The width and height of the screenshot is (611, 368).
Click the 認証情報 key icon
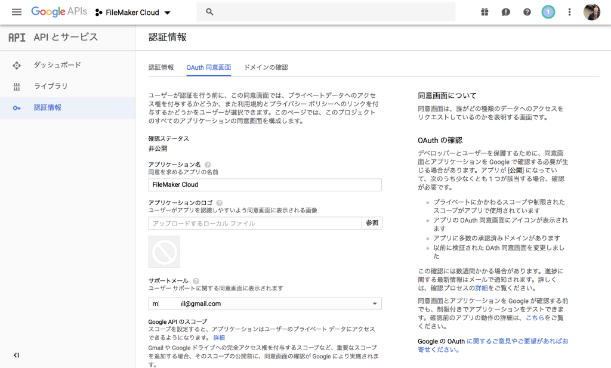tap(17, 108)
